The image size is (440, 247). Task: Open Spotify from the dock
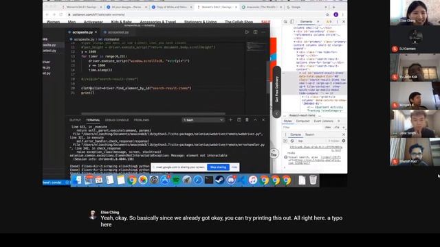[176, 180]
